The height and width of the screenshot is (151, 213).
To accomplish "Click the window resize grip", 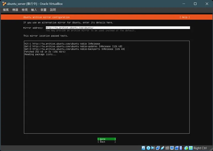I will [x=211, y=149].
